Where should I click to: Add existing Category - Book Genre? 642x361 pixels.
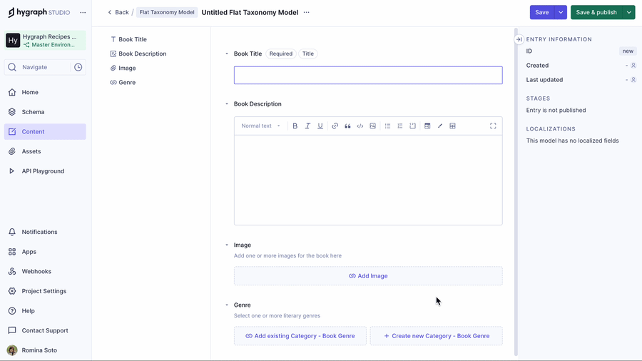pos(300,336)
